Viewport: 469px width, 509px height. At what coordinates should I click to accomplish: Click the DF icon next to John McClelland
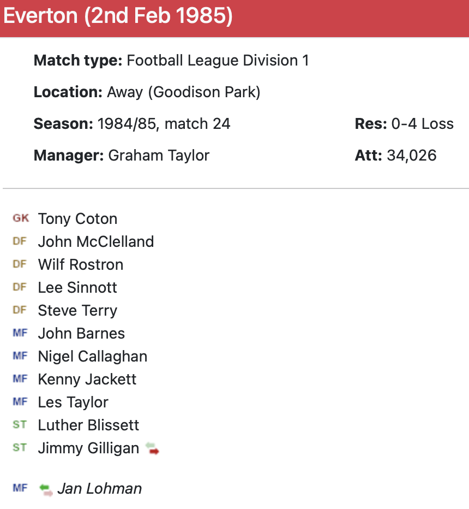coord(20,241)
